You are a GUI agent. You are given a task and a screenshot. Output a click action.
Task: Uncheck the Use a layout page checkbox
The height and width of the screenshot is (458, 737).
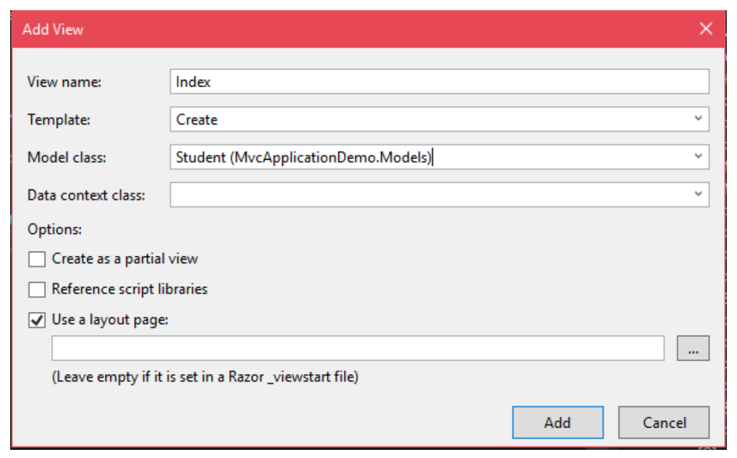[37, 320]
